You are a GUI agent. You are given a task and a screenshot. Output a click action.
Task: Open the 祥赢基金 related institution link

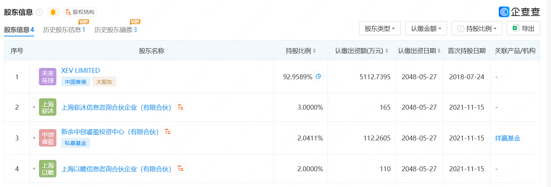coord(507,138)
